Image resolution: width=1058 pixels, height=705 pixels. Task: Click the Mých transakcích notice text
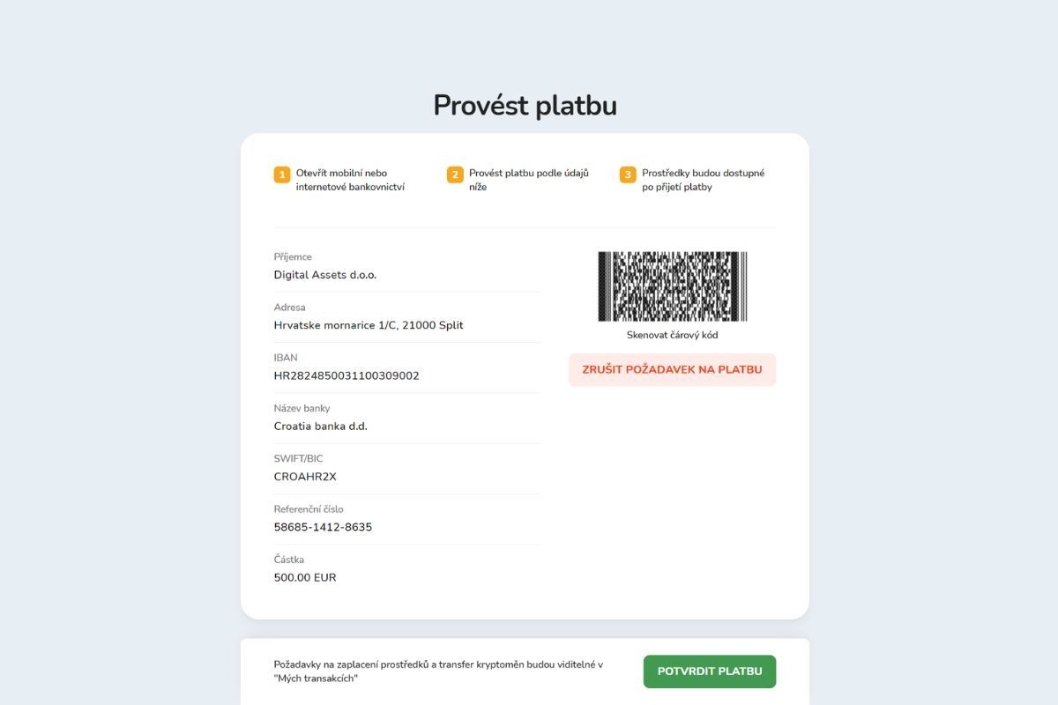pyautogui.click(x=438, y=672)
